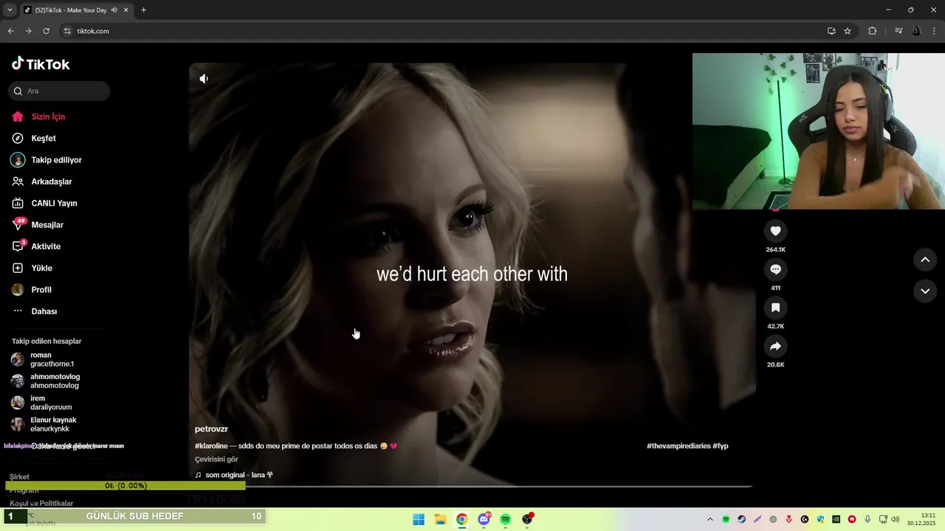Viewport: 945px width, 531px height.
Task: Open followed account ahmomotovlog
Action: (45, 381)
